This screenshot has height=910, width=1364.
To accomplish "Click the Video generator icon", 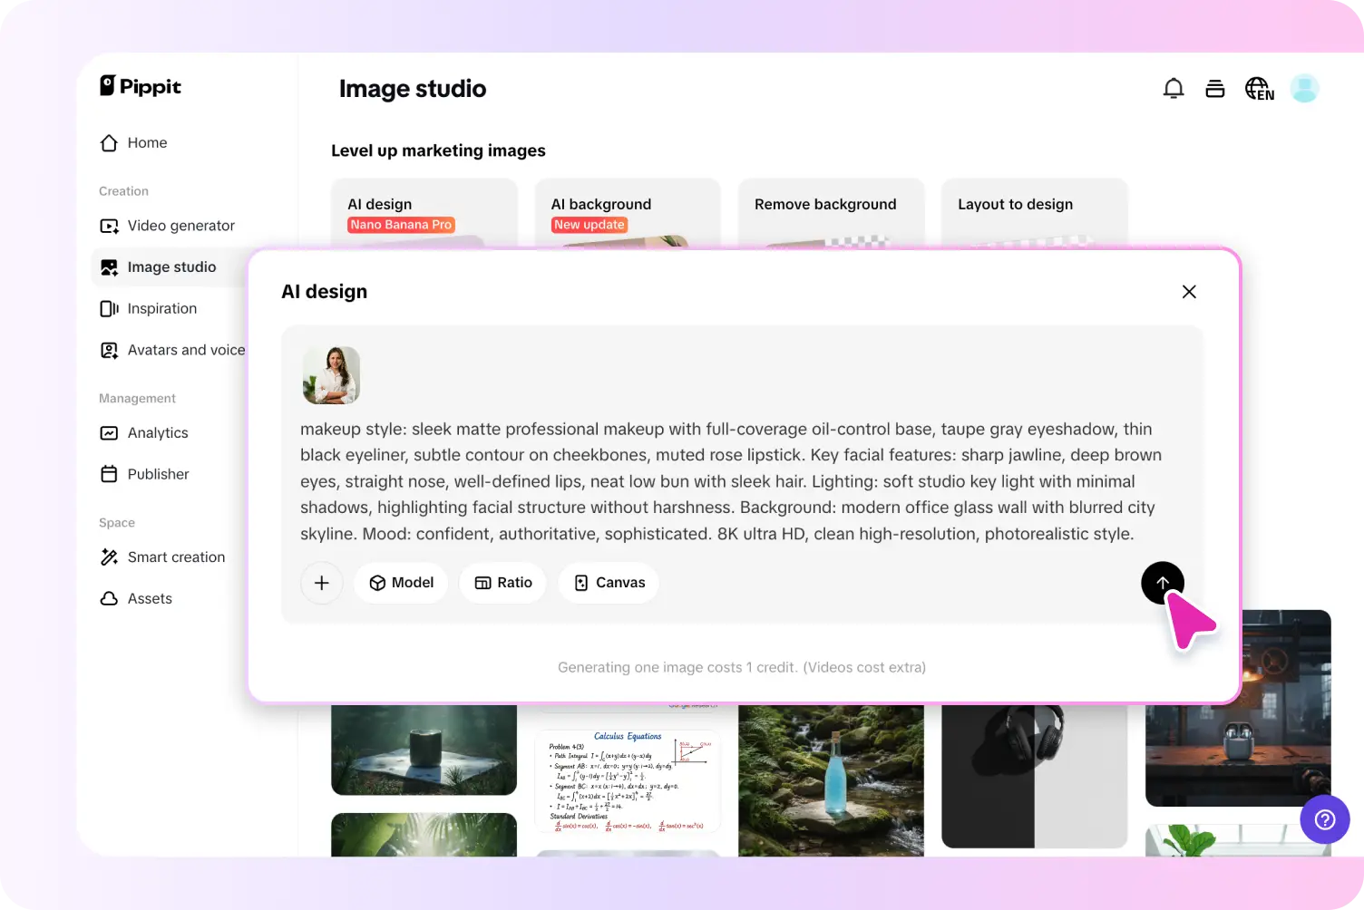I will tap(109, 226).
